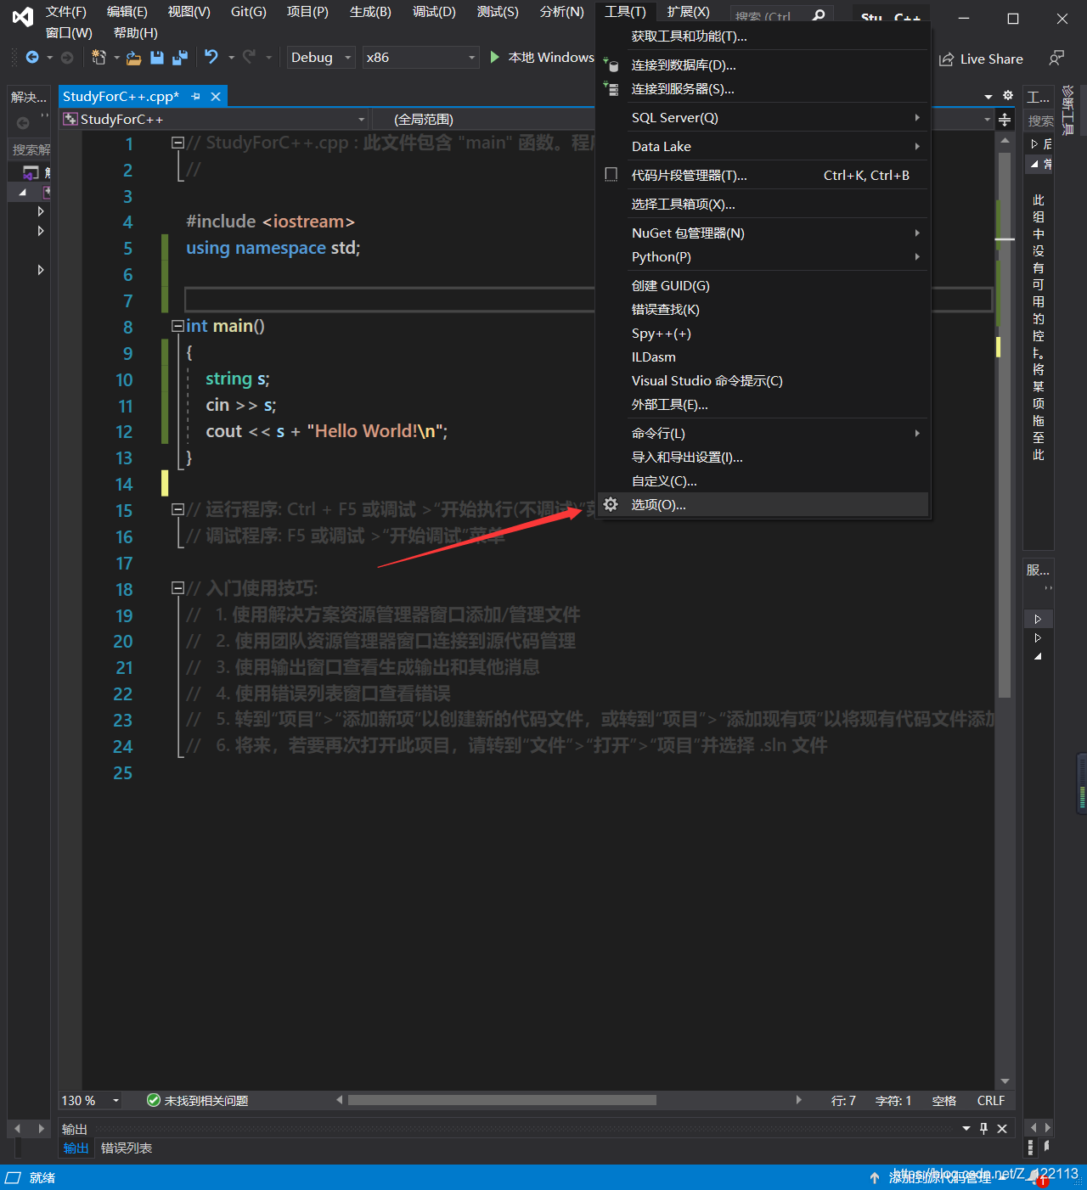Click the Save All icon
This screenshot has height=1190, width=1087.
click(180, 57)
